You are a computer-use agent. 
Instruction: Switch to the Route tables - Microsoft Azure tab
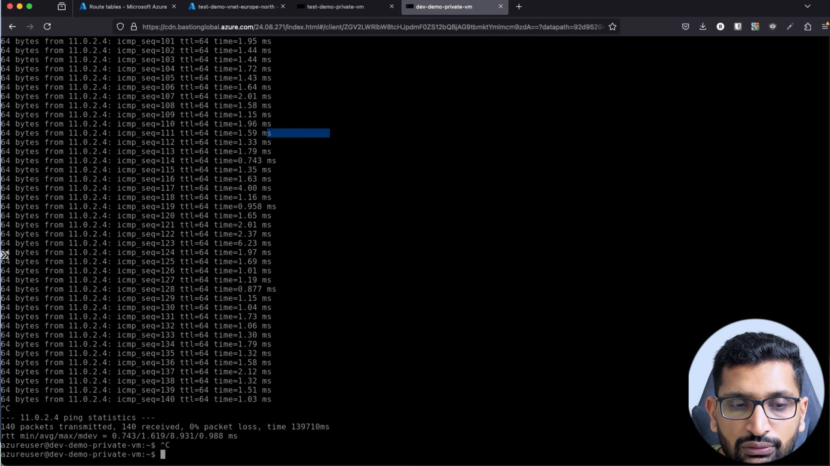(x=128, y=6)
